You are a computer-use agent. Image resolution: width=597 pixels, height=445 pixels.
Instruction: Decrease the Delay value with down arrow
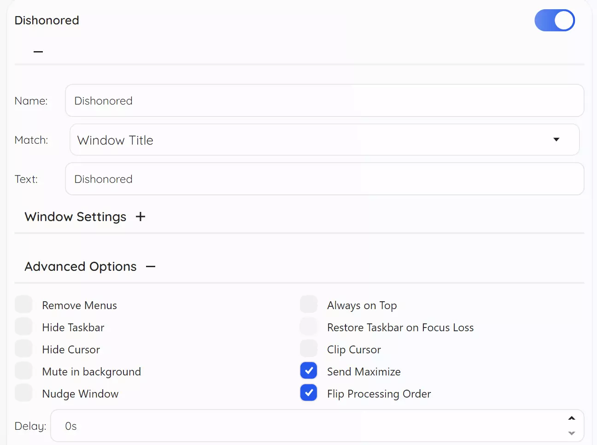point(572,433)
